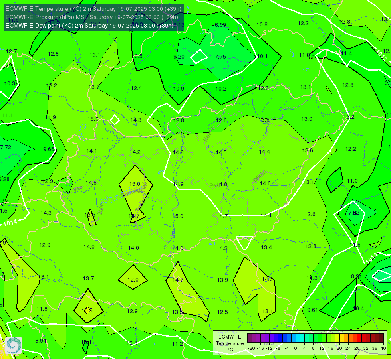The image size is (391, 359).
Task: Click the 9.66 value on the left
Action: point(49,149)
